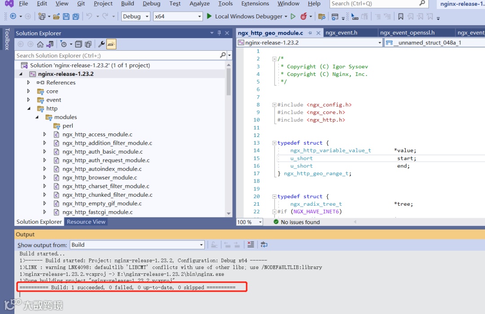Collapse the http folder
485x314 pixels.
[x=29, y=109]
